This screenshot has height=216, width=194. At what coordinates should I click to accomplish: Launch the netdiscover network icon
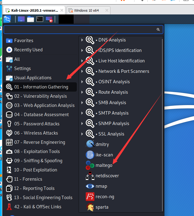click(x=90, y=176)
